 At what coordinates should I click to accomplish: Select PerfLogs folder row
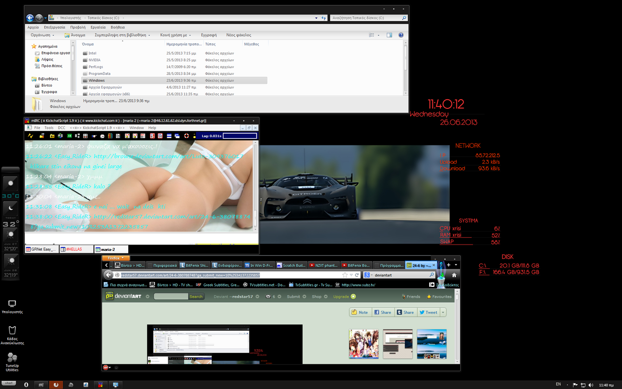pyautogui.click(x=174, y=67)
